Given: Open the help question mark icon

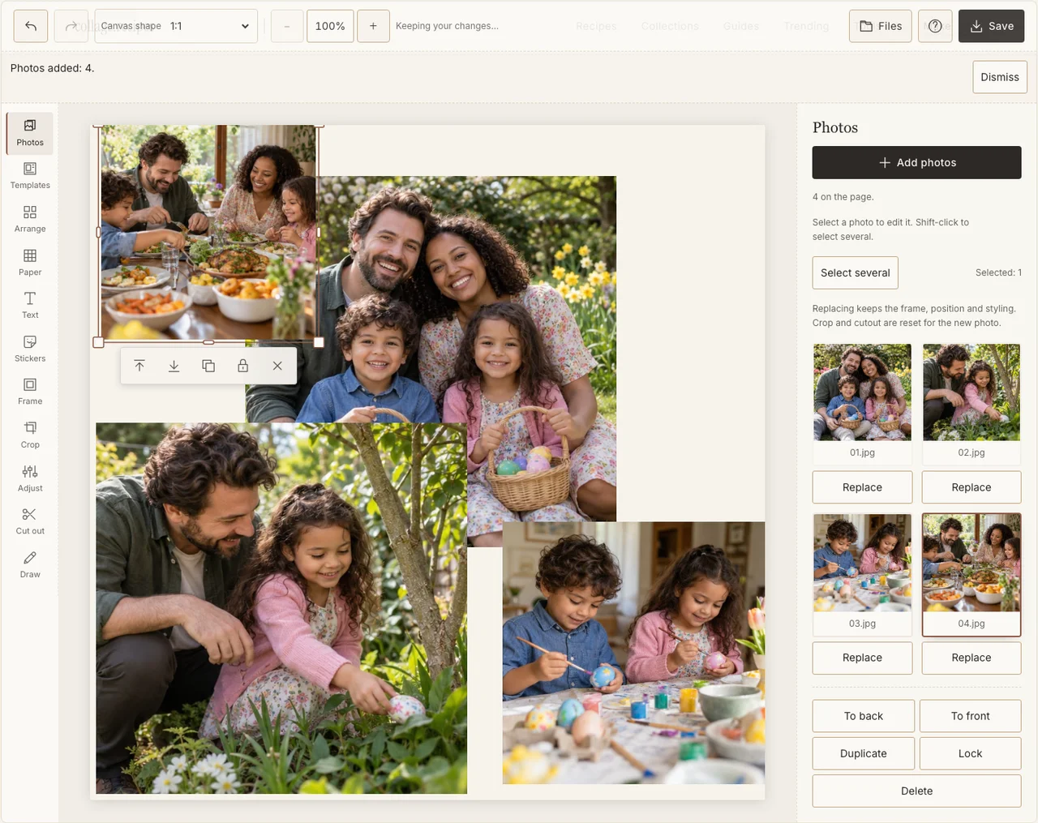Looking at the screenshot, I should point(935,26).
